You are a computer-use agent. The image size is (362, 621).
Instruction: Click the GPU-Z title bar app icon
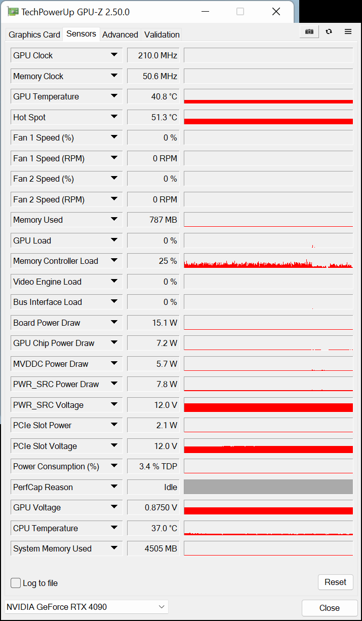(x=13, y=12)
